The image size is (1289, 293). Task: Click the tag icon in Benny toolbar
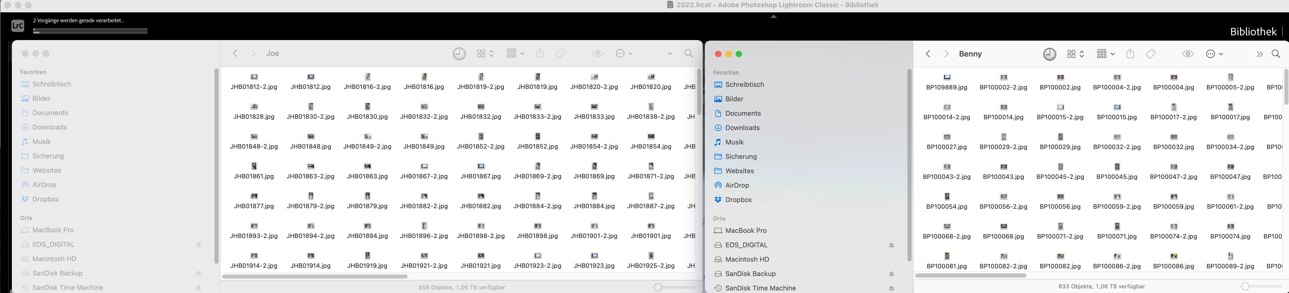(1150, 54)
